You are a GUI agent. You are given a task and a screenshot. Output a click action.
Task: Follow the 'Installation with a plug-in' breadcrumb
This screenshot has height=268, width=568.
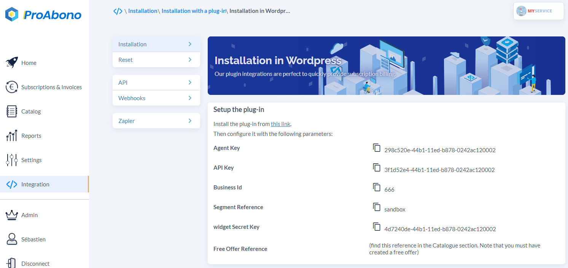click(x=194, y=11)
